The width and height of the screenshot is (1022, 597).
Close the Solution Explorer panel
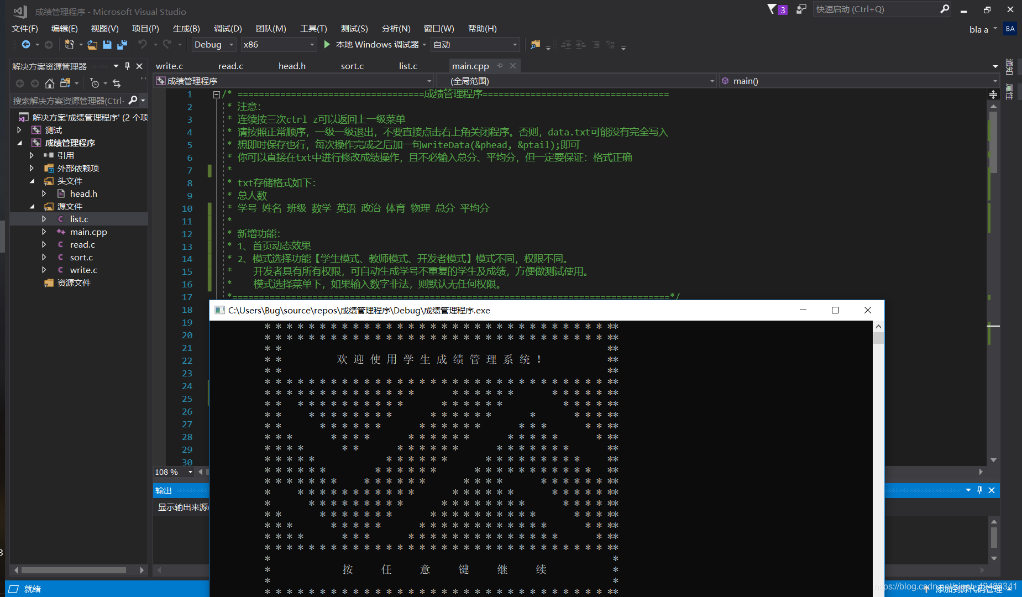(x=139, y=66)
